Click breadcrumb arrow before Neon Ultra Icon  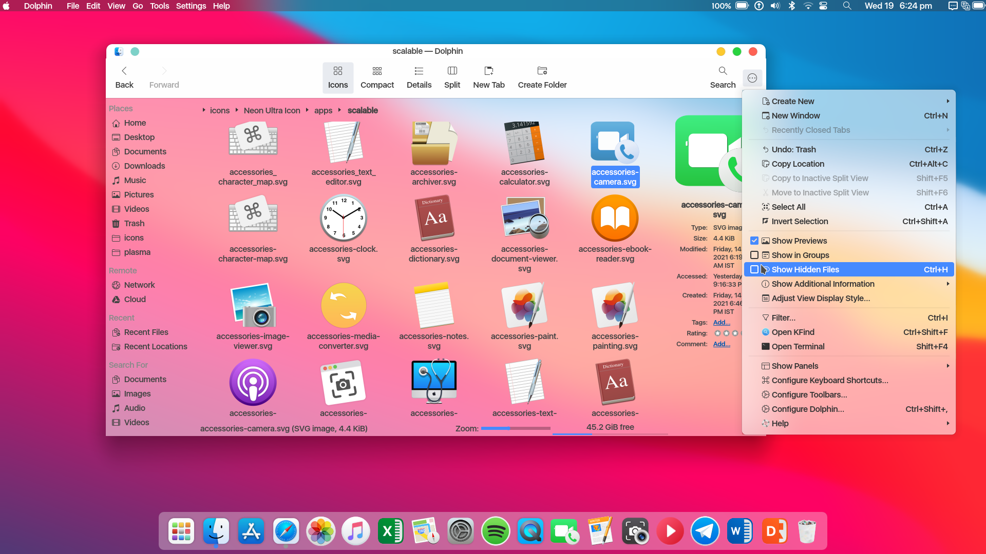click(237, 110)
